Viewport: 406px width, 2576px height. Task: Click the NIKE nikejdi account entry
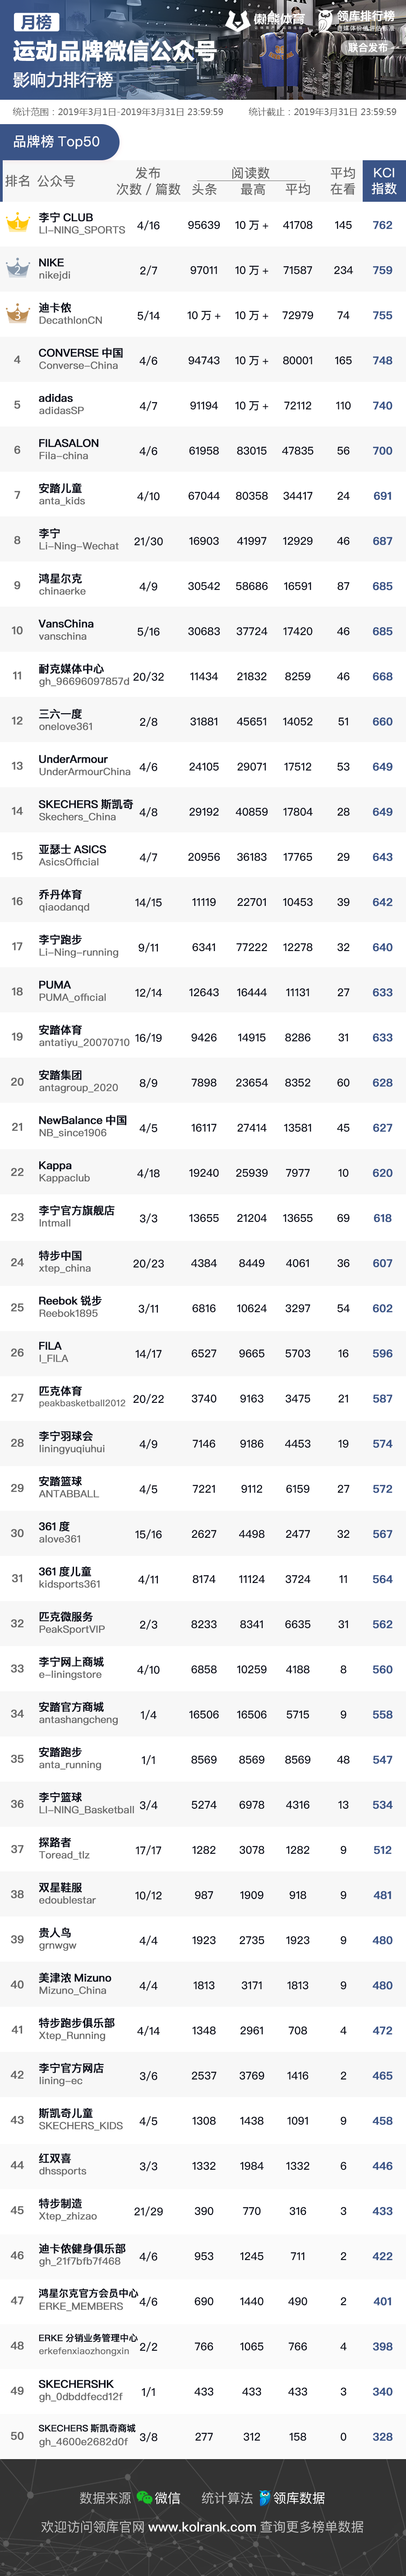54,269
